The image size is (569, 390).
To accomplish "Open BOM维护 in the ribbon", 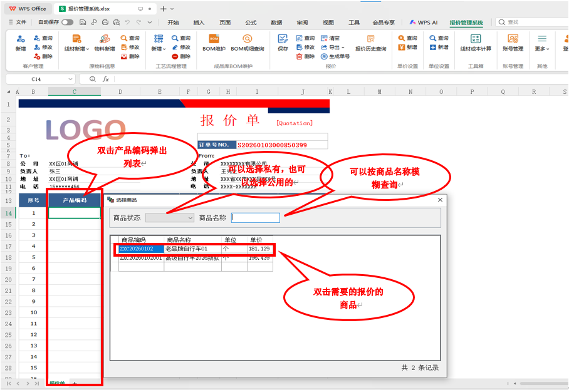I will click(214, 43).
